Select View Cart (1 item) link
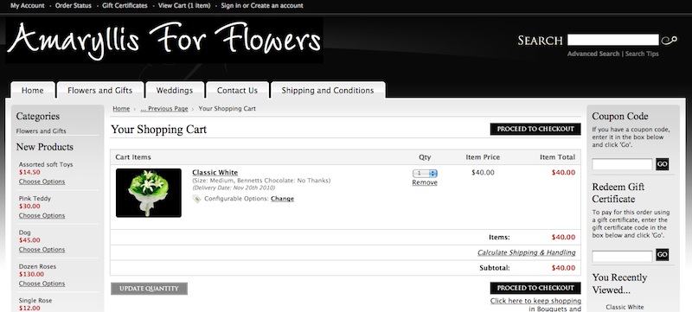 tap(184, 6)
